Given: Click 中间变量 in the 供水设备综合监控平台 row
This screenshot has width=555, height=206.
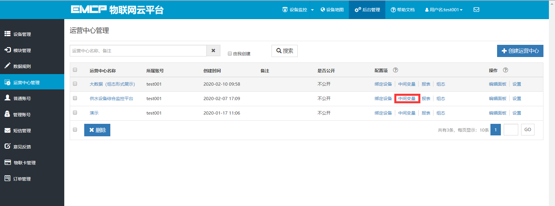Looking at the screenshot, I should [407, 98].
